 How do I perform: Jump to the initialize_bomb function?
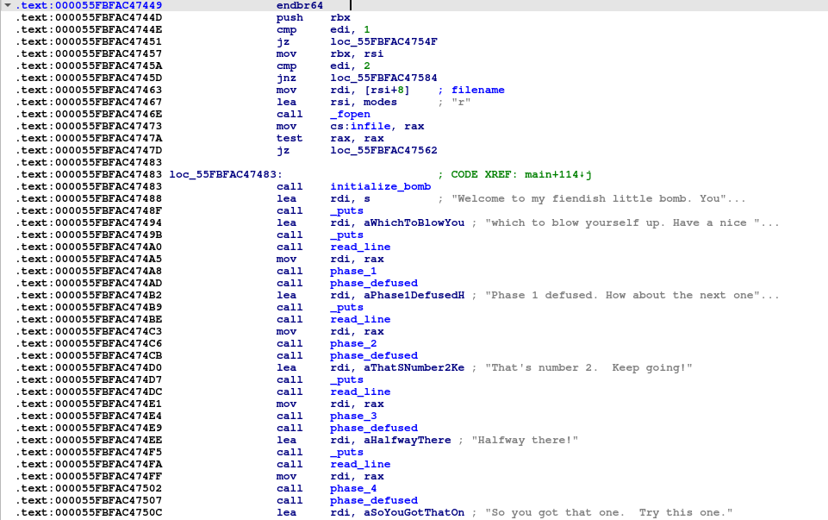tap(380, 186)
